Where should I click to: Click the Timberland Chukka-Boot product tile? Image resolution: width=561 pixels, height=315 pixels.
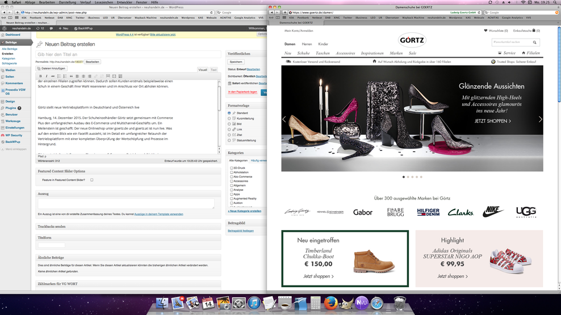click(x=345, y=258)
